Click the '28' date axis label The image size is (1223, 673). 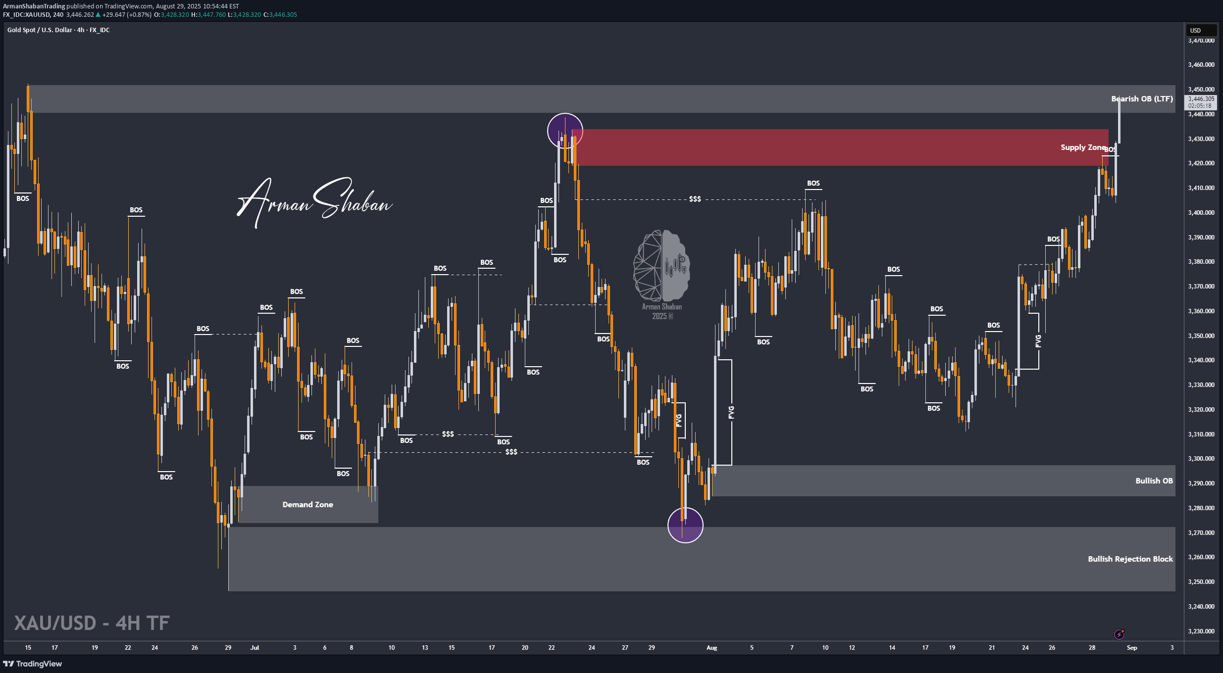point(1092,647)
